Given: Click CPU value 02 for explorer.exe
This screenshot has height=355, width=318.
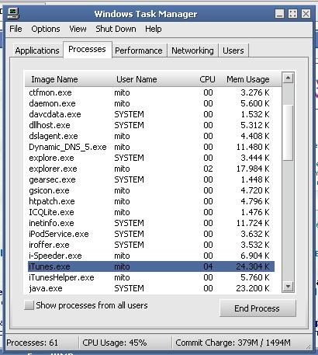Looking at the screenshot, I should tap(208, 169).
